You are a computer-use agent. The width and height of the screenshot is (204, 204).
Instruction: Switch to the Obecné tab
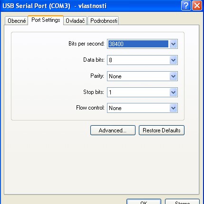[x=17, y=21]
